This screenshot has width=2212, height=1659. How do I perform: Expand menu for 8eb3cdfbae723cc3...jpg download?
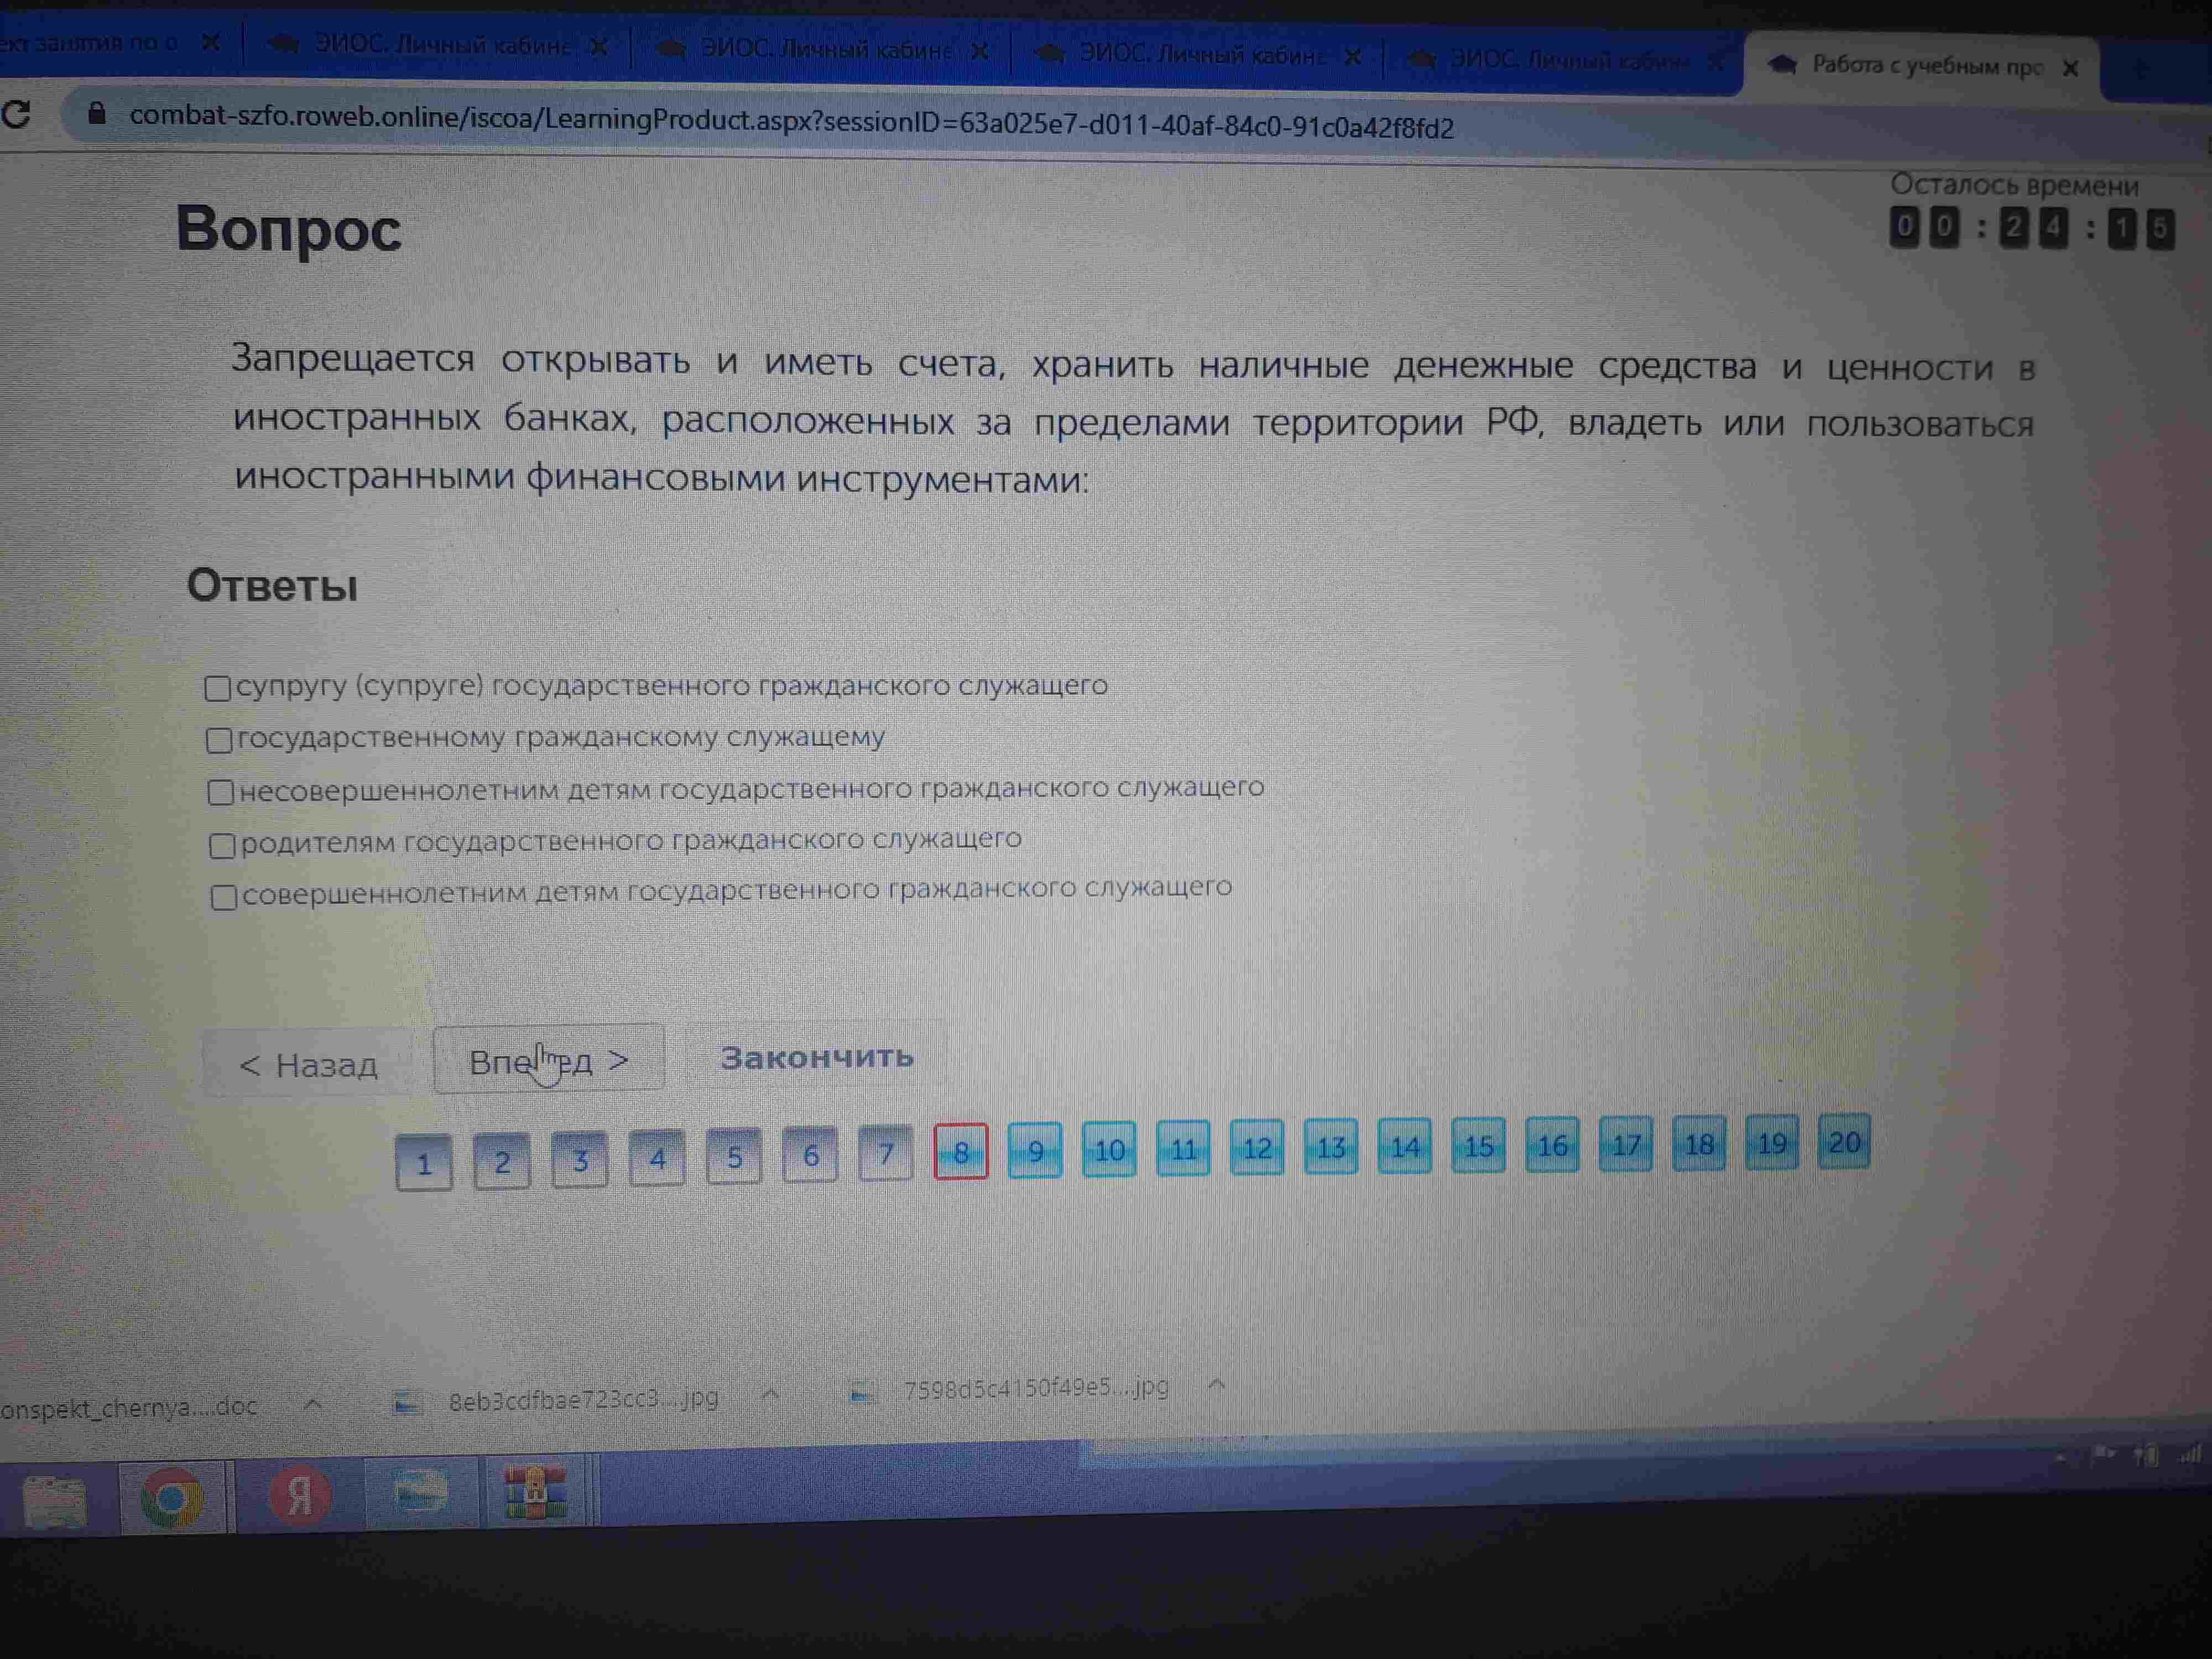click(x=770, y=1393)
